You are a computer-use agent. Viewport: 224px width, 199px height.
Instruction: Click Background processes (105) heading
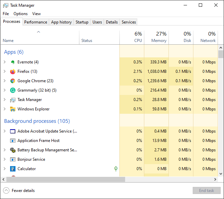[37, 121]
